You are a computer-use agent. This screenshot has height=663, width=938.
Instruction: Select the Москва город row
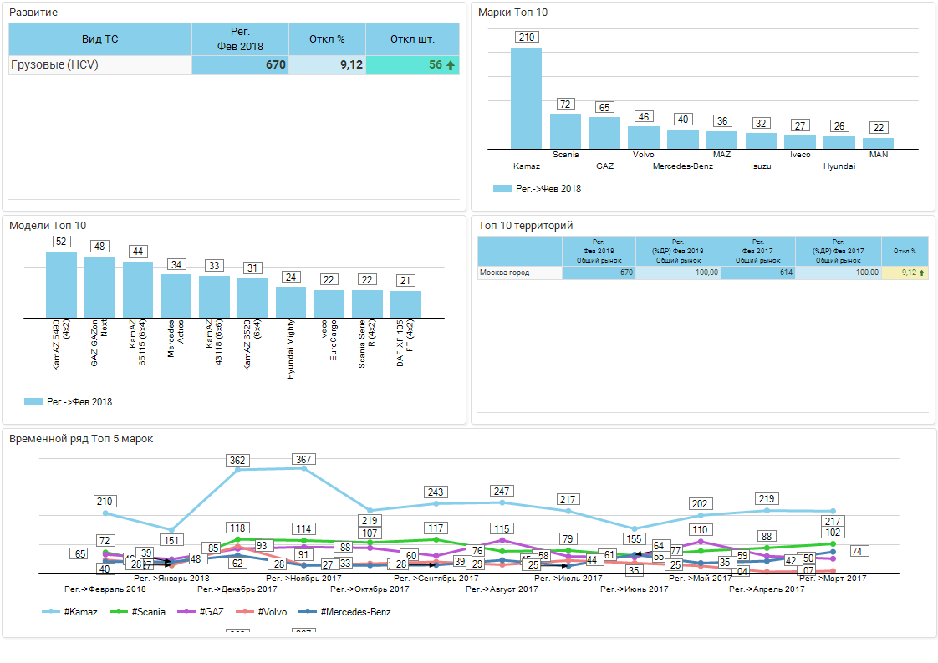pyautogui.click(x=703, y=273)
